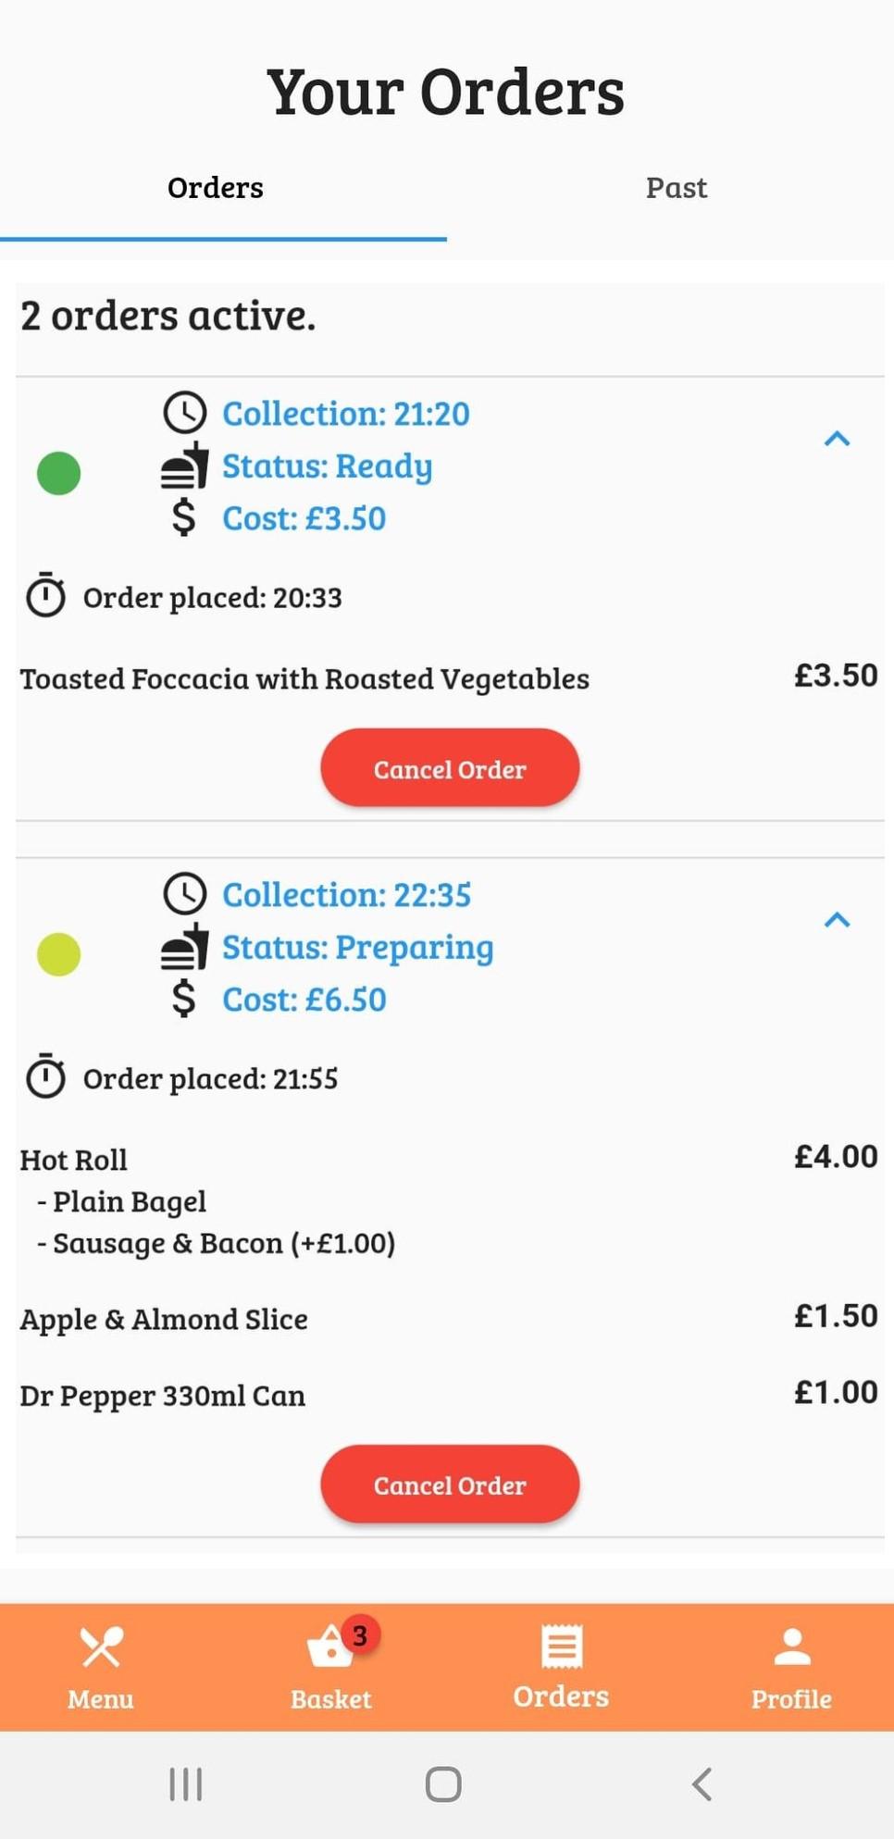Tap the Dr Pepper 330ml Can item
The image size is (894, 1839).
[163, 1395]
